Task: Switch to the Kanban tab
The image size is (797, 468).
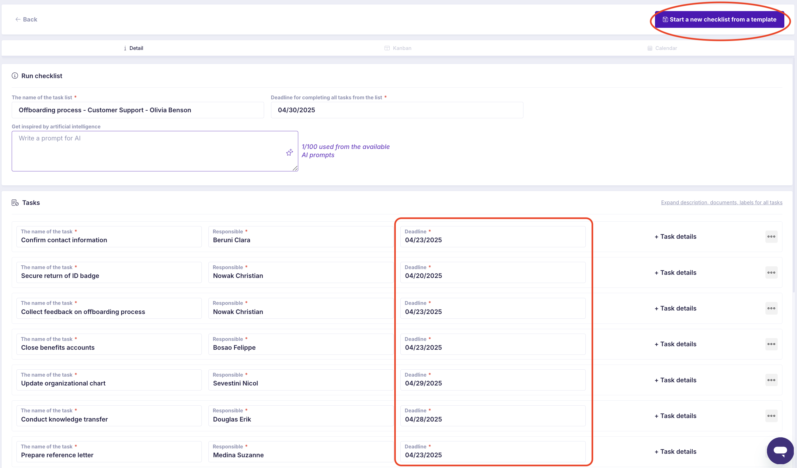Action: click(398, 48)
